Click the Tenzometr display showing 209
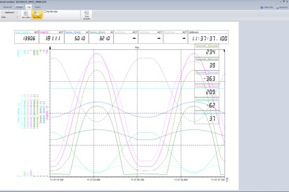 point(207,91)
